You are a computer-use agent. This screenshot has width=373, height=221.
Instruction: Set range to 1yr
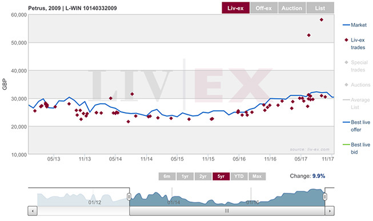click(185, 176)
